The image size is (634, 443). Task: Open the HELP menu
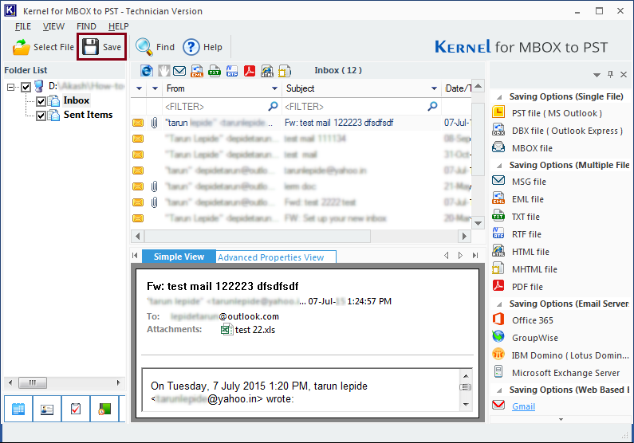tap(118, 26)
